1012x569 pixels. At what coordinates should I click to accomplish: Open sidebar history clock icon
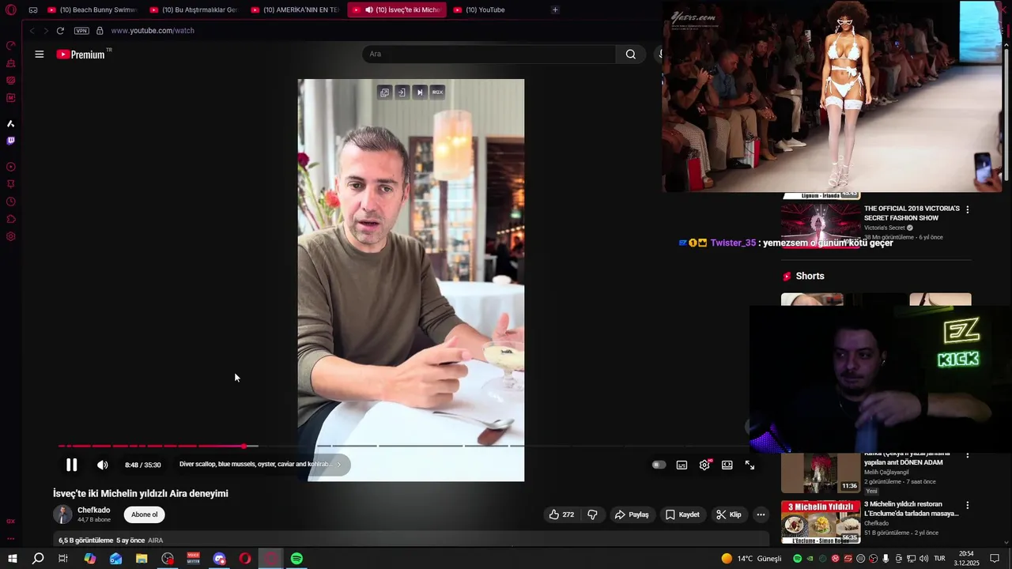click(x=10, y=202)
